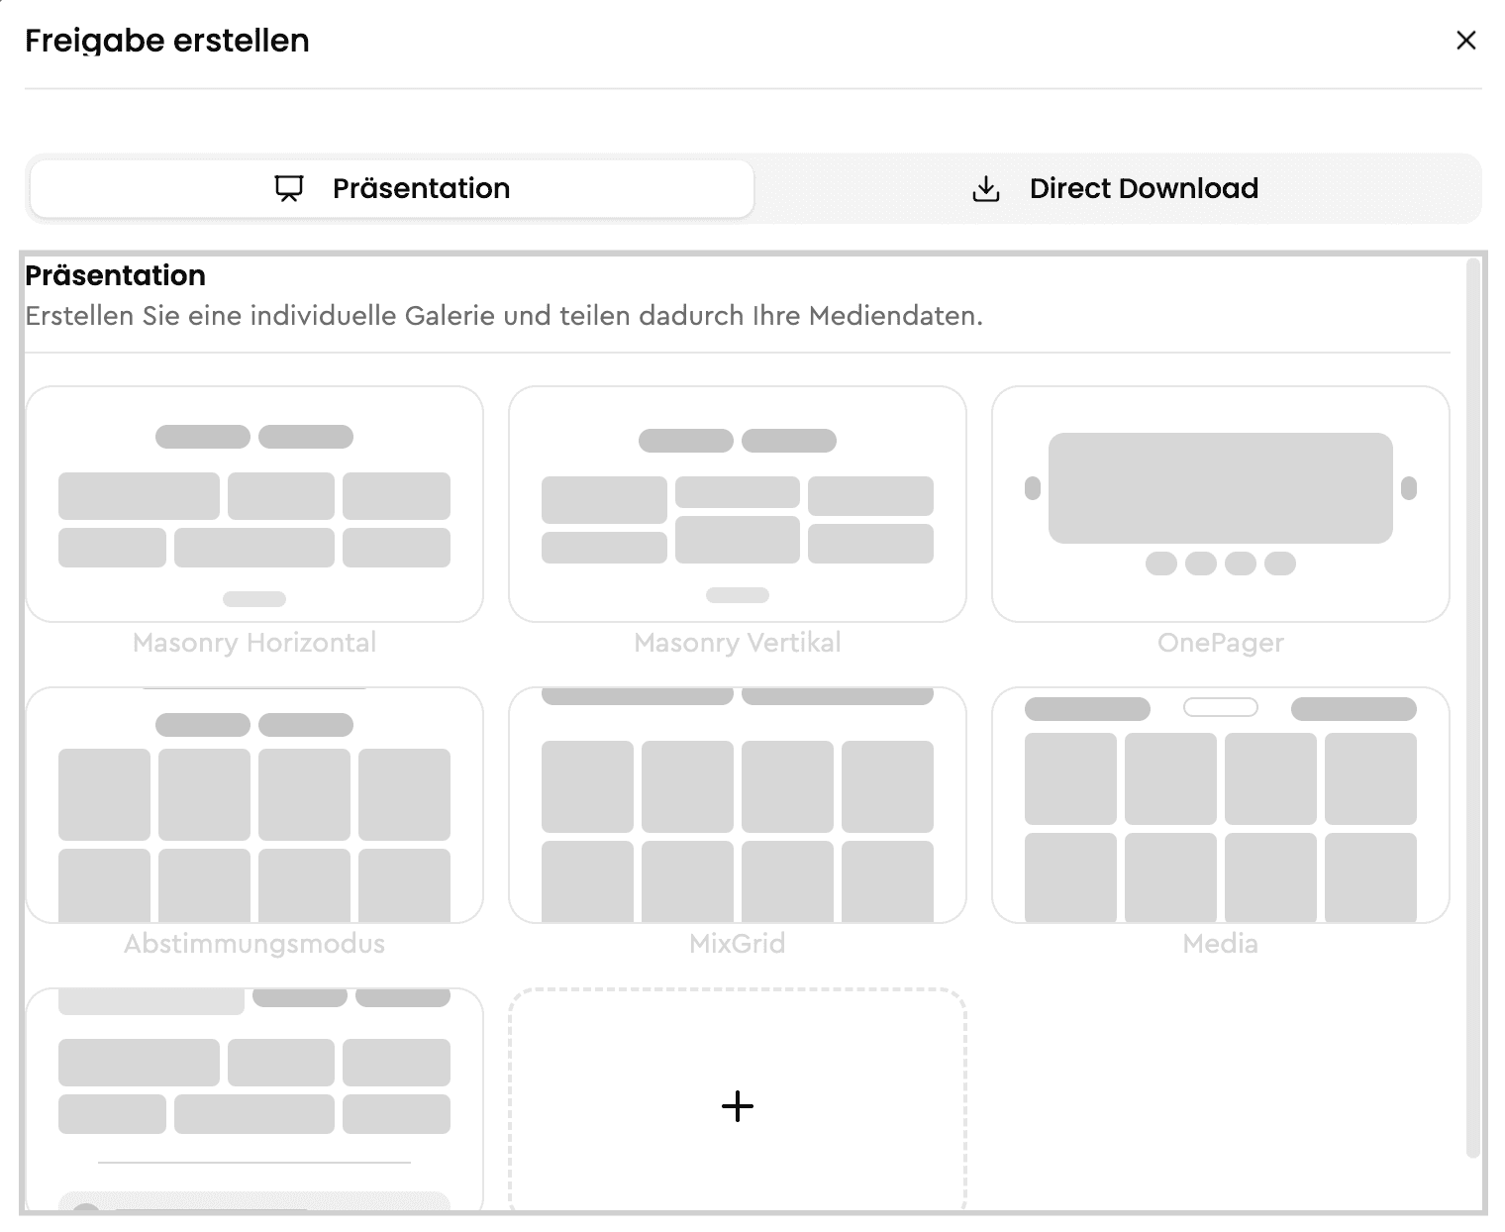Click the Media label text

[x=1221, y=944]
